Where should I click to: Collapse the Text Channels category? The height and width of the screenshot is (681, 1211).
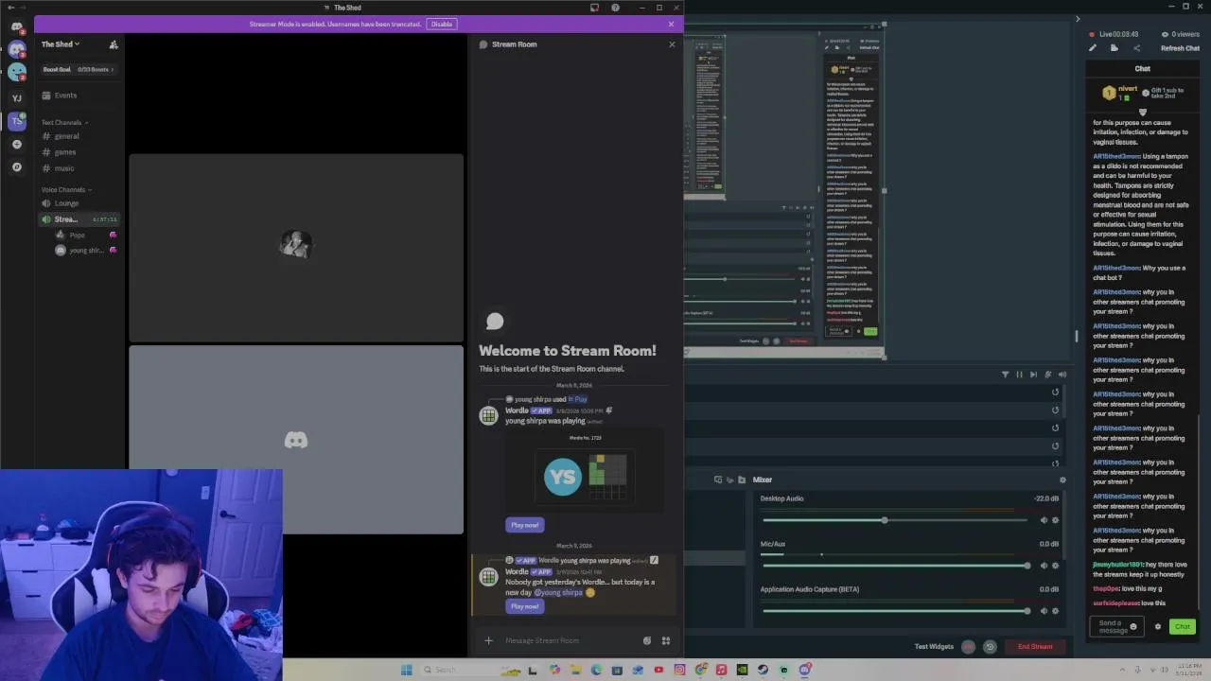[64, 122]
